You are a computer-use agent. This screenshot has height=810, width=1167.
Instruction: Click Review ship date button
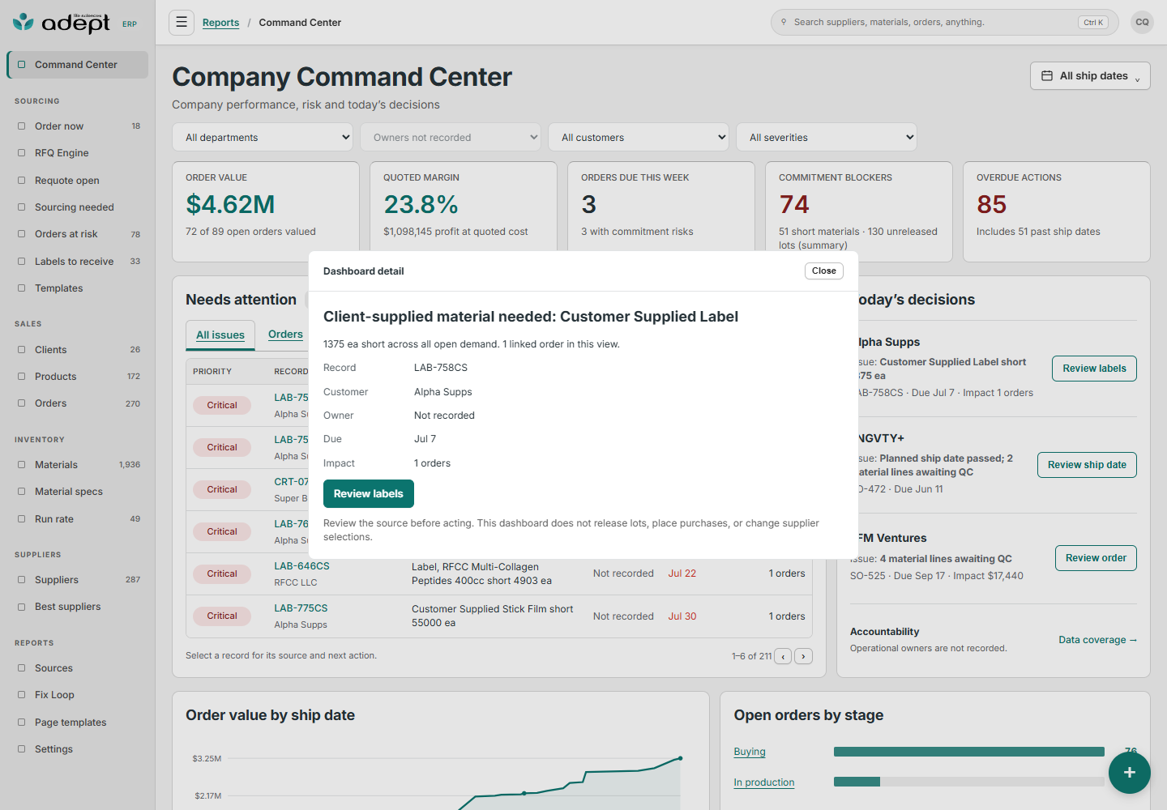1087,465
